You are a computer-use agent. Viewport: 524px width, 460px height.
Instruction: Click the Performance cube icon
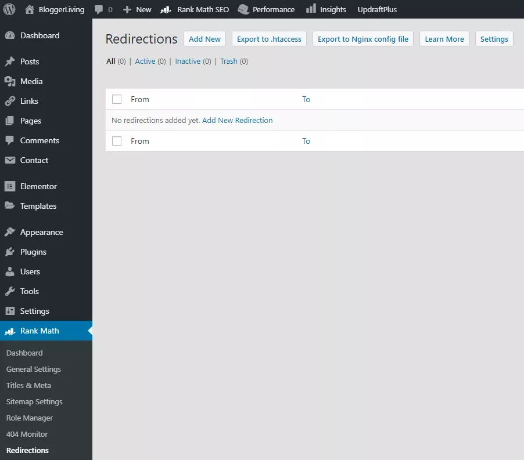[243, 9]
